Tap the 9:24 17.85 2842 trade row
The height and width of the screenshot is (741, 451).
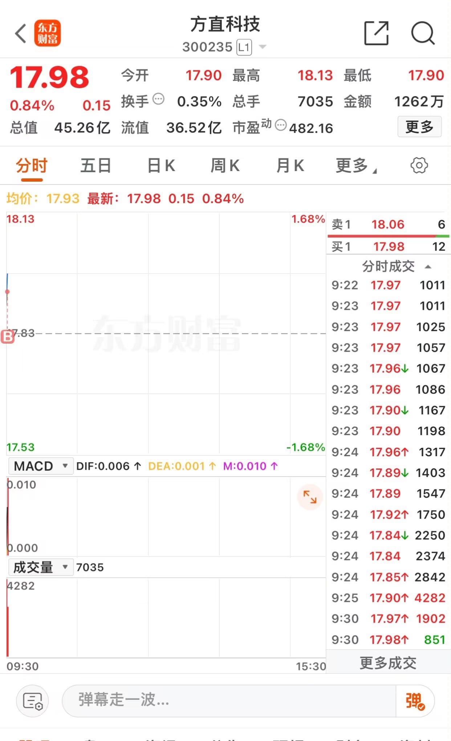(x=388, y=577)
